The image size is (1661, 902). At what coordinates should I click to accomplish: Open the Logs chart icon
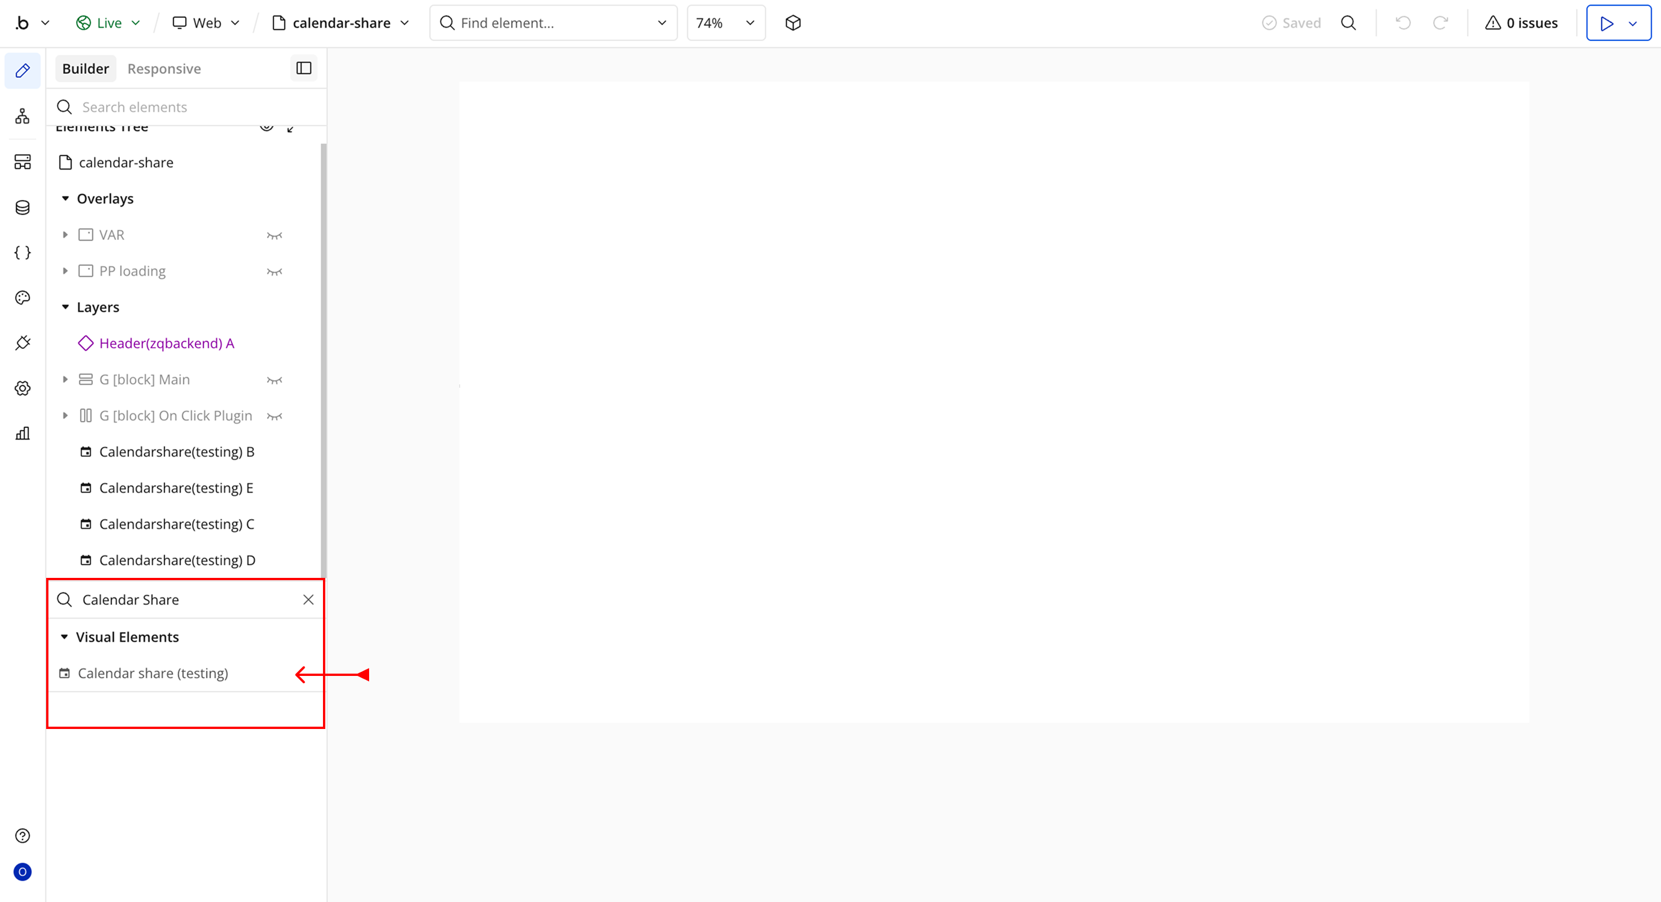[x=22, y=433]
